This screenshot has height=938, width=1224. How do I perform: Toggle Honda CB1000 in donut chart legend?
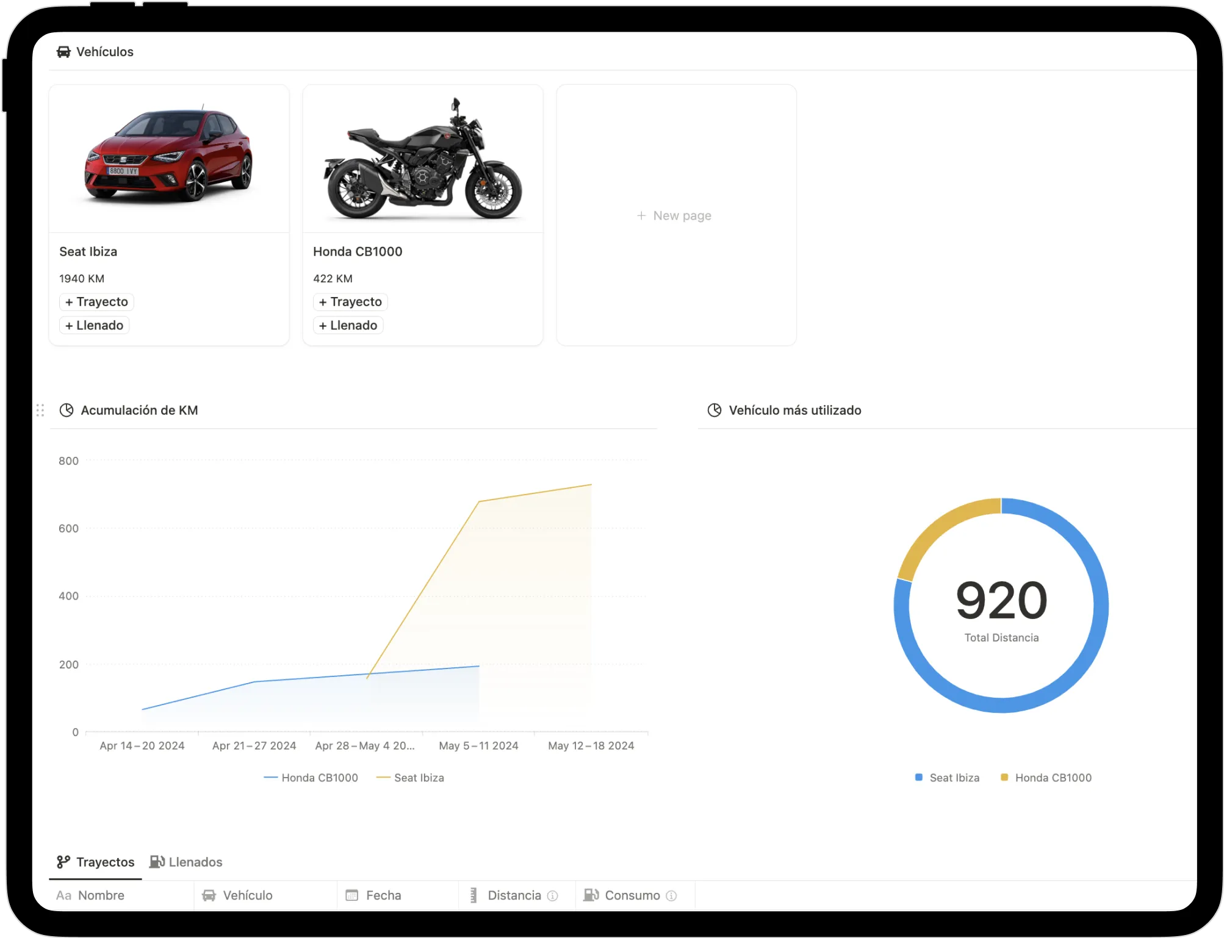pos(1046,778)
